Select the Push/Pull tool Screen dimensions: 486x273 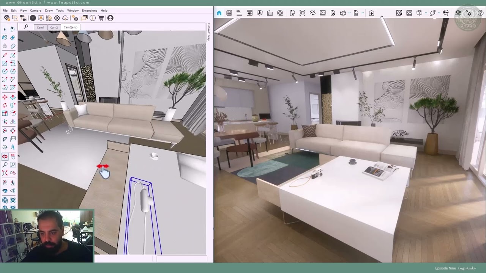click(13, 97)
